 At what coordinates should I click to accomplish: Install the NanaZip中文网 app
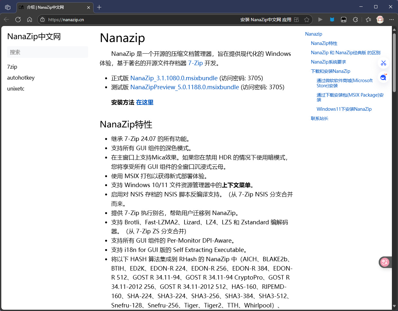point(269,20)
